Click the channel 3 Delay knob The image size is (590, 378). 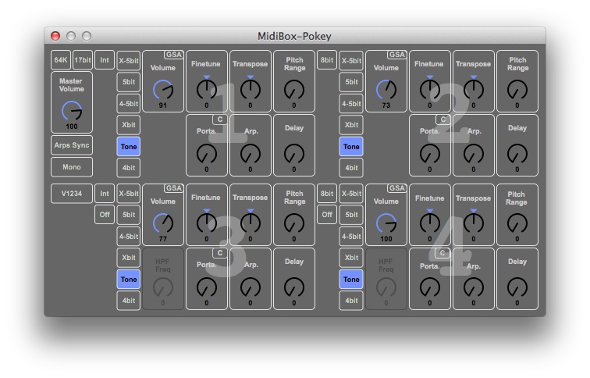[294, 287]
